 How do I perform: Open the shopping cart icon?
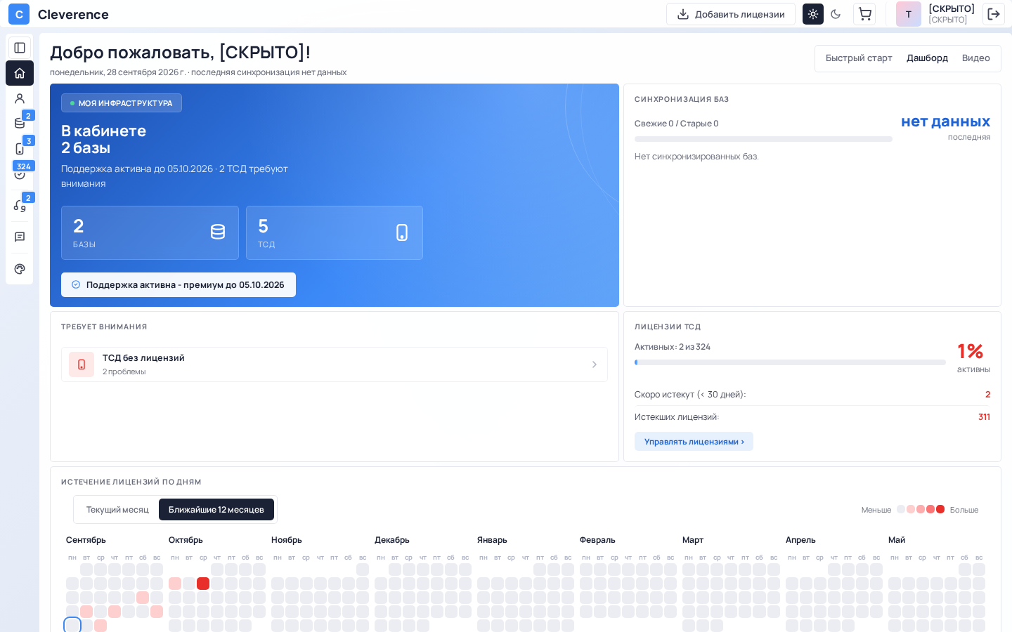coord(864,14)
